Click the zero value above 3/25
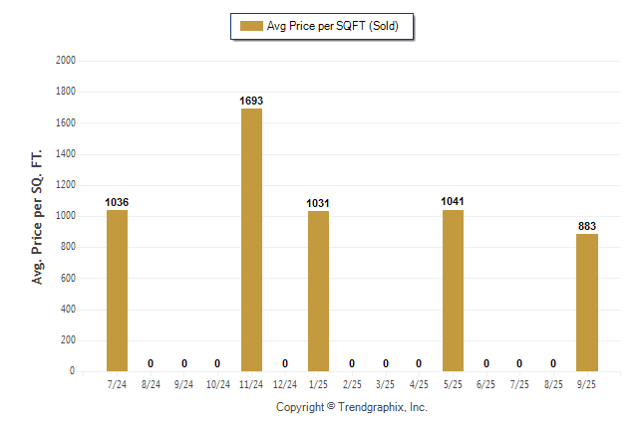Viewport: 644px width, 432px height. (x=386, y=363)
